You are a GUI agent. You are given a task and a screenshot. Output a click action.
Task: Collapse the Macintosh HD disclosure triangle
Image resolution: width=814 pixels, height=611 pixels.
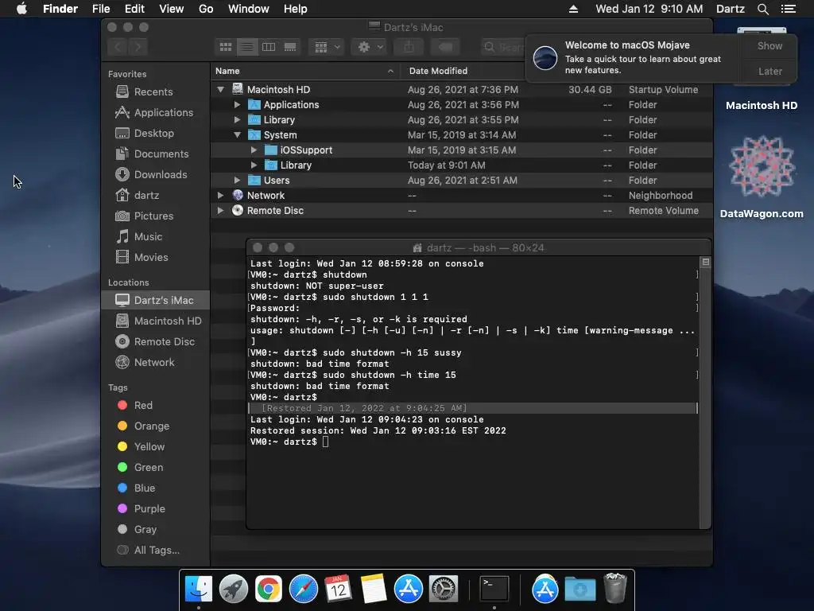point(221,89)
